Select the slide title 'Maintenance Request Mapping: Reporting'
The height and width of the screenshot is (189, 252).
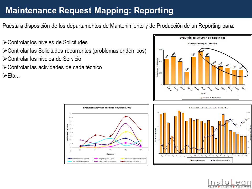click(x=89, y=10)
